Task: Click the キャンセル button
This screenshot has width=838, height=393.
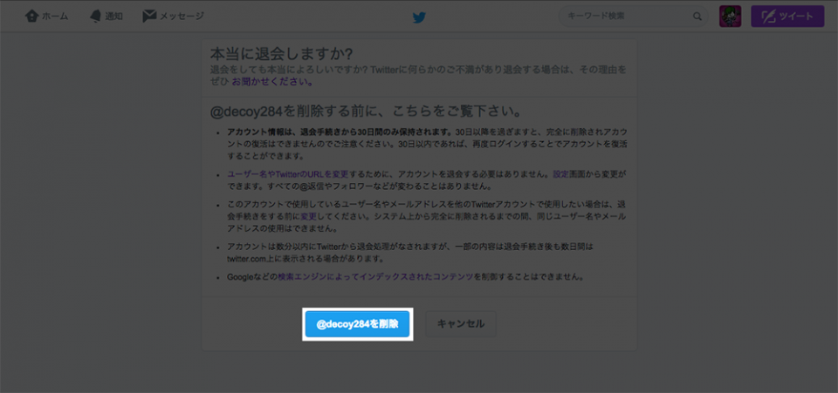Action: click(461, 323)
